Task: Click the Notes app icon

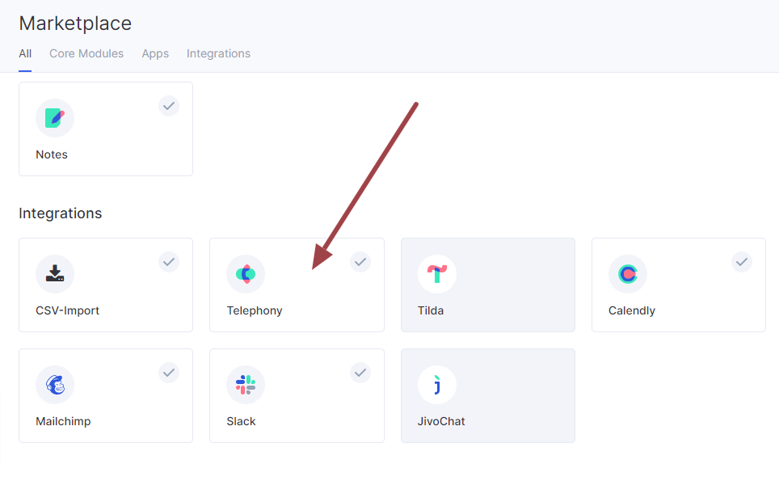Action: [x=55, y=118]
